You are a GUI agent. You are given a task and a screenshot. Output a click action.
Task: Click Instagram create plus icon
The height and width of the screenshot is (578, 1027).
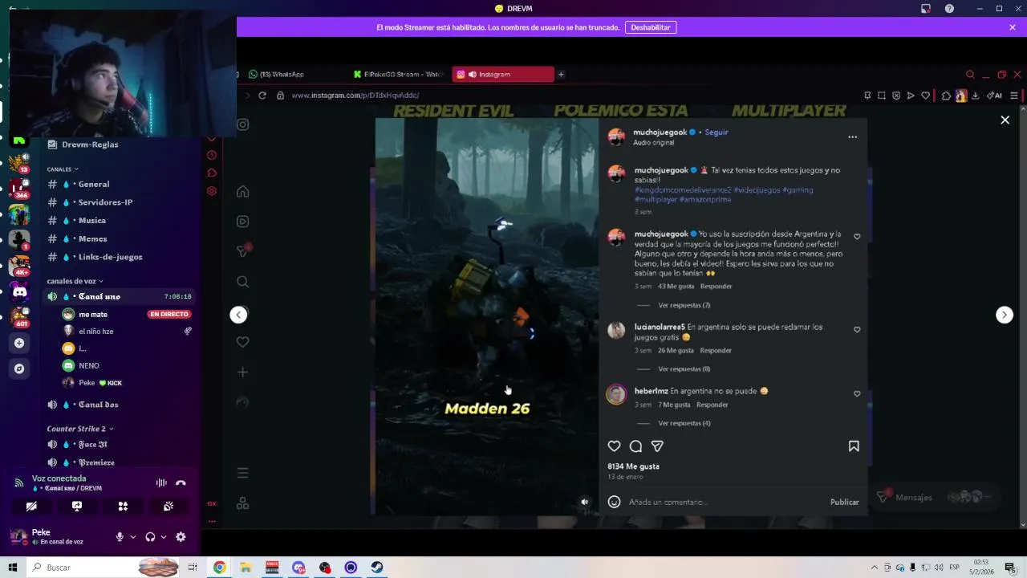coord(242,372)
